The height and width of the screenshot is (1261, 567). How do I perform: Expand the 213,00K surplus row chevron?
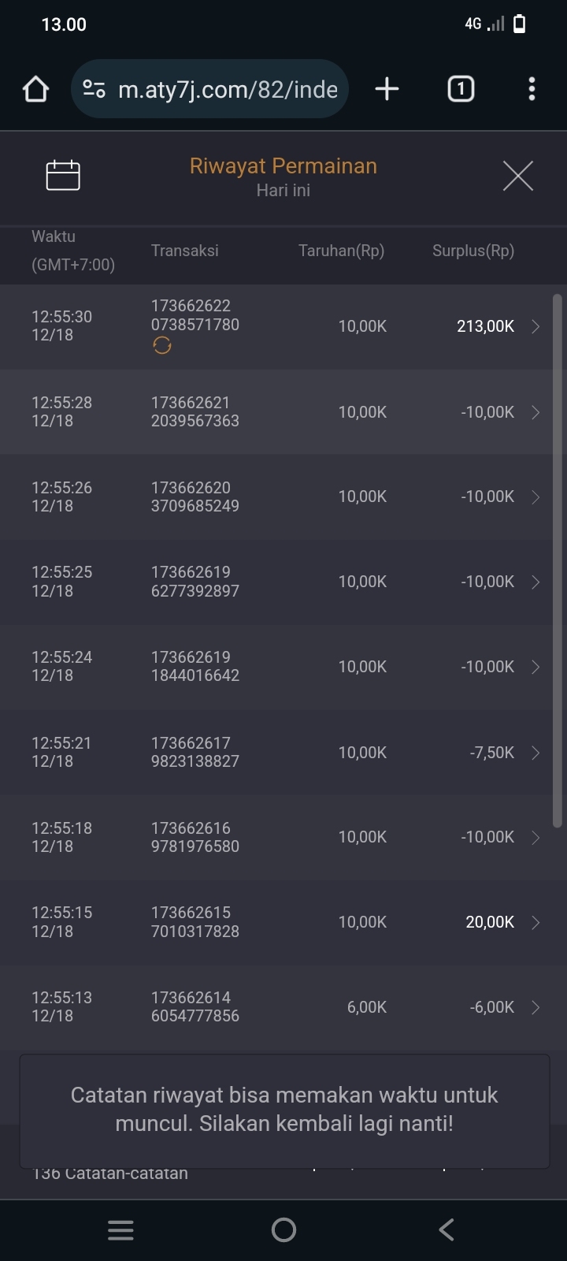coord(535,327)
